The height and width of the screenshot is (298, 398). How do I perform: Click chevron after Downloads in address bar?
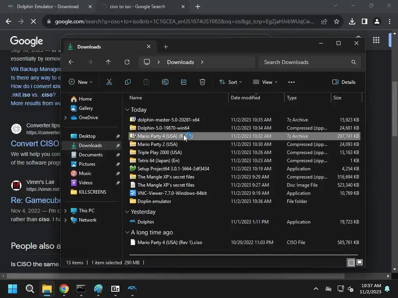tap(202, 62)
